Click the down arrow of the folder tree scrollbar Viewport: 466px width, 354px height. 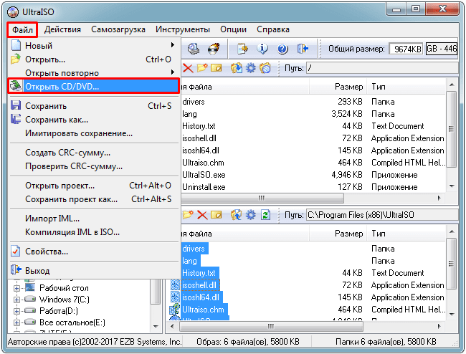click(156, 327)
